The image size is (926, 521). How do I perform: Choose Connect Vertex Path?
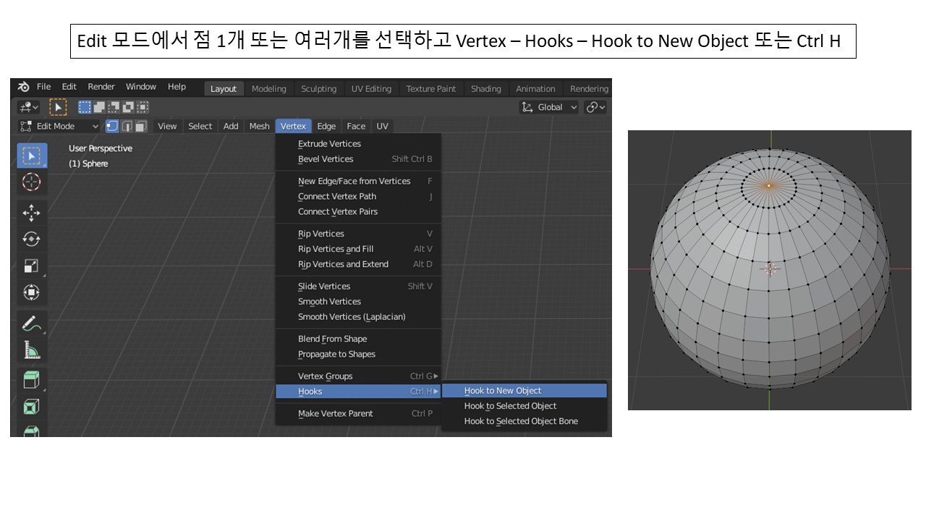(358, 196)
